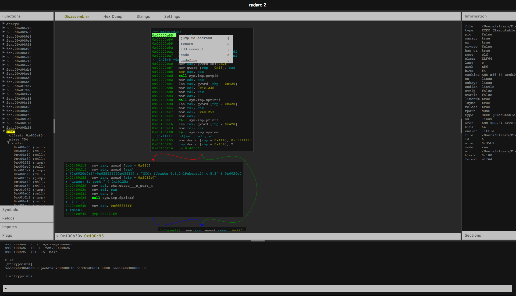Open the Relocs panel

pyautogui.click(x=27, y=218)
